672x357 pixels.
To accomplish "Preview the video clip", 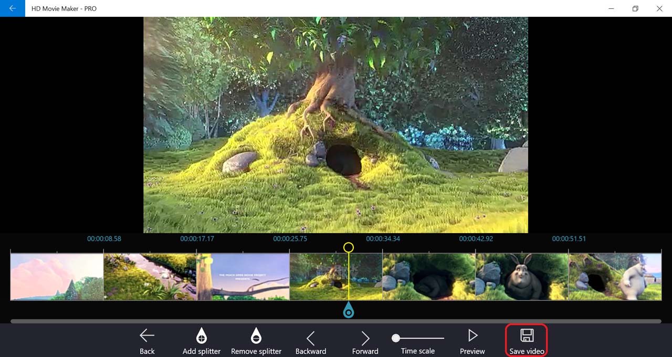I will pyautogui.click(x=472, y=341).
